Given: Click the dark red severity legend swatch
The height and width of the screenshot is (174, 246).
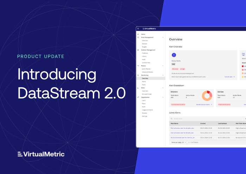Looking at the screenshot, I should [243, 66].
